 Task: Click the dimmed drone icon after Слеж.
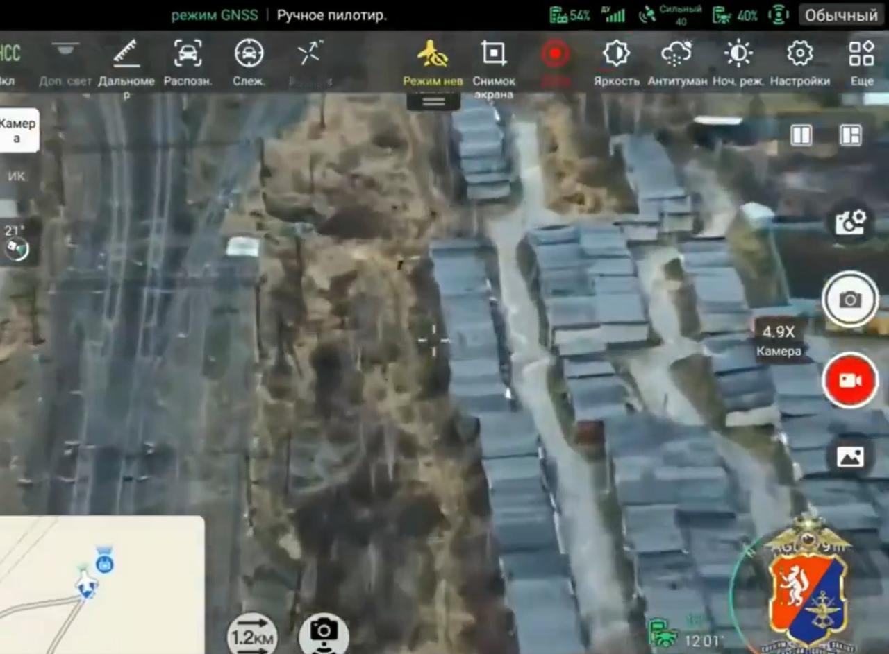(310, 54)
